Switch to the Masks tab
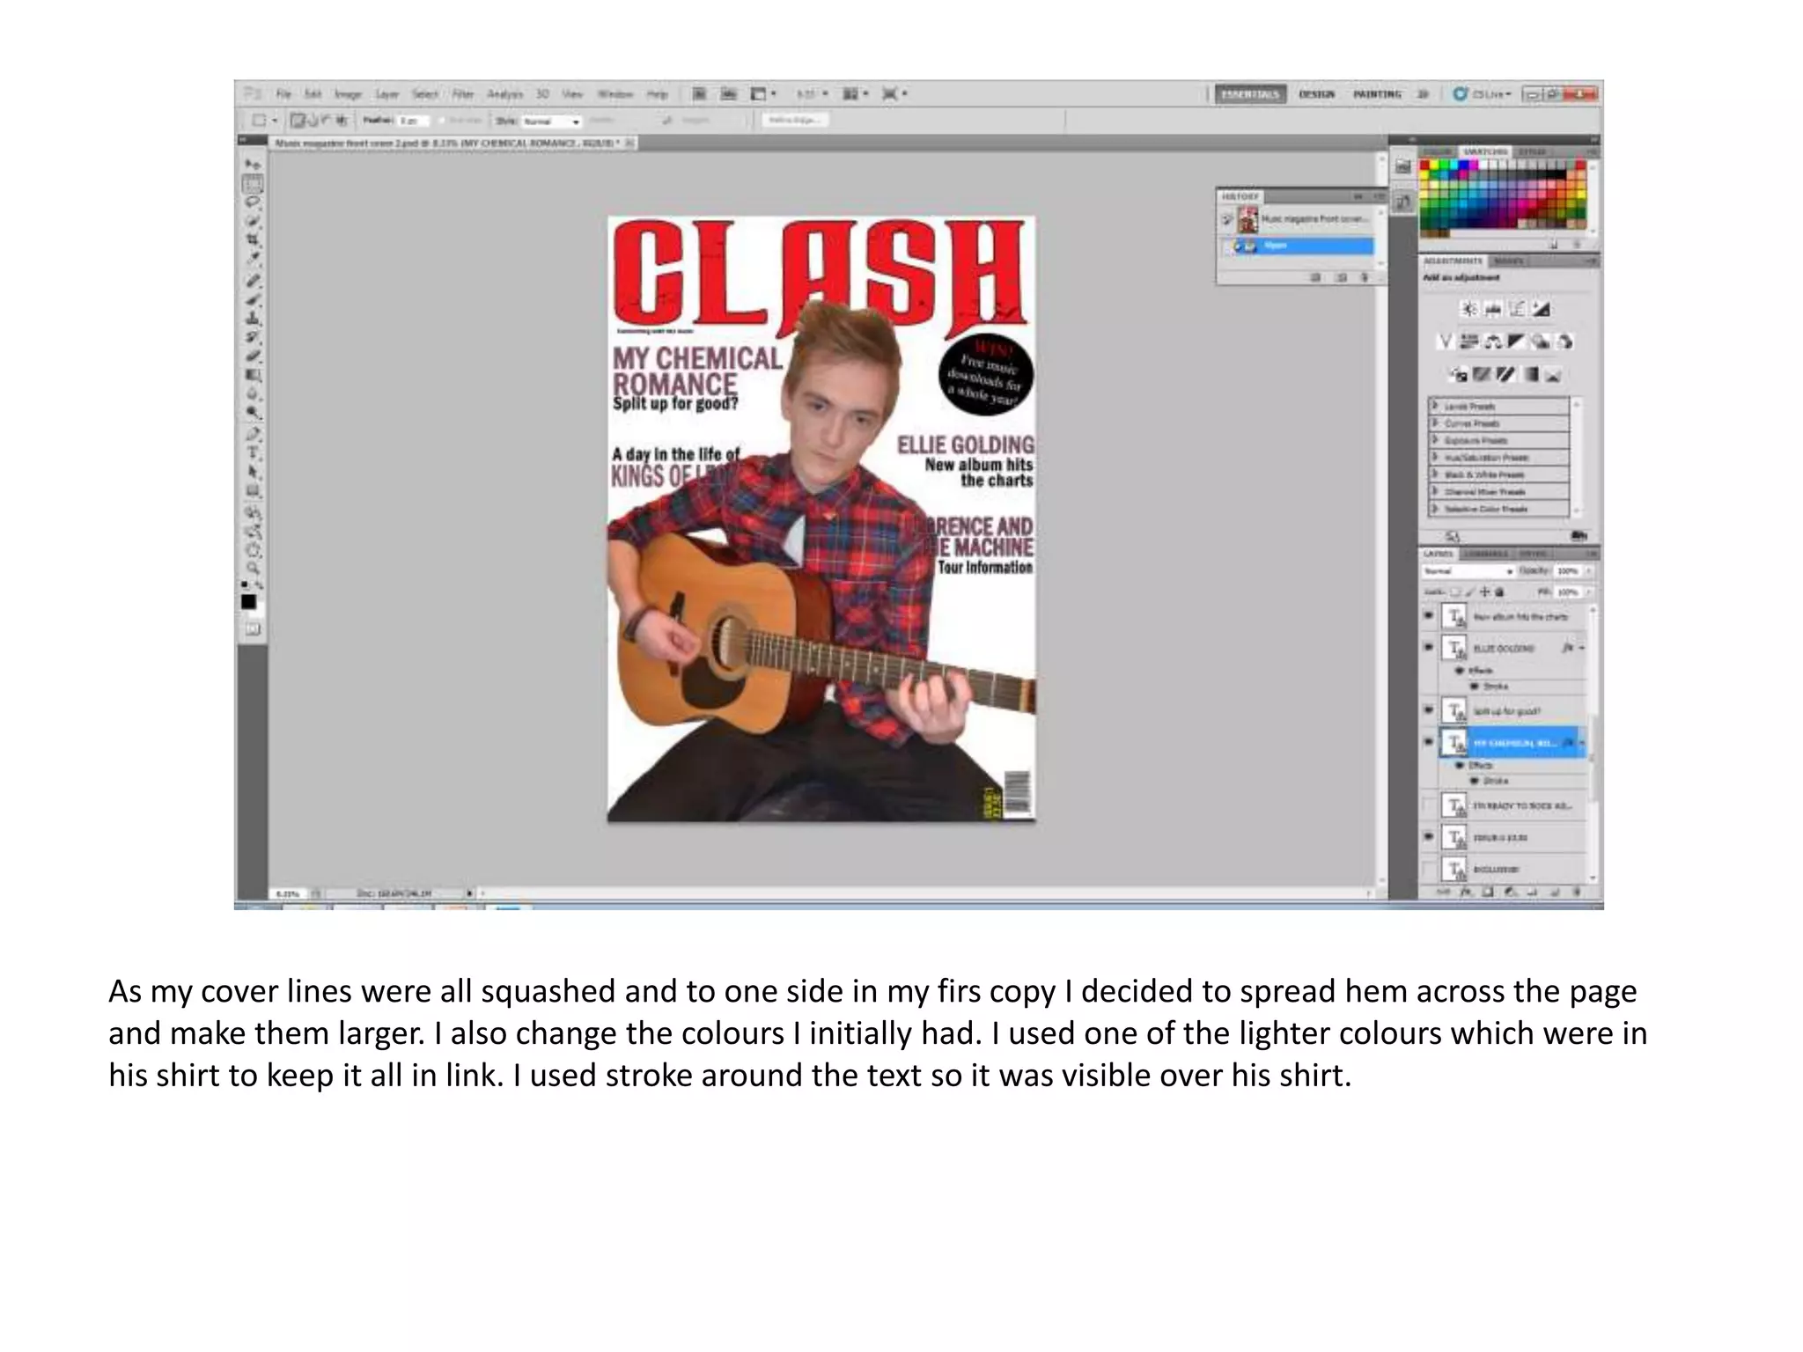1803x1352 pixels. (1509, 261)
